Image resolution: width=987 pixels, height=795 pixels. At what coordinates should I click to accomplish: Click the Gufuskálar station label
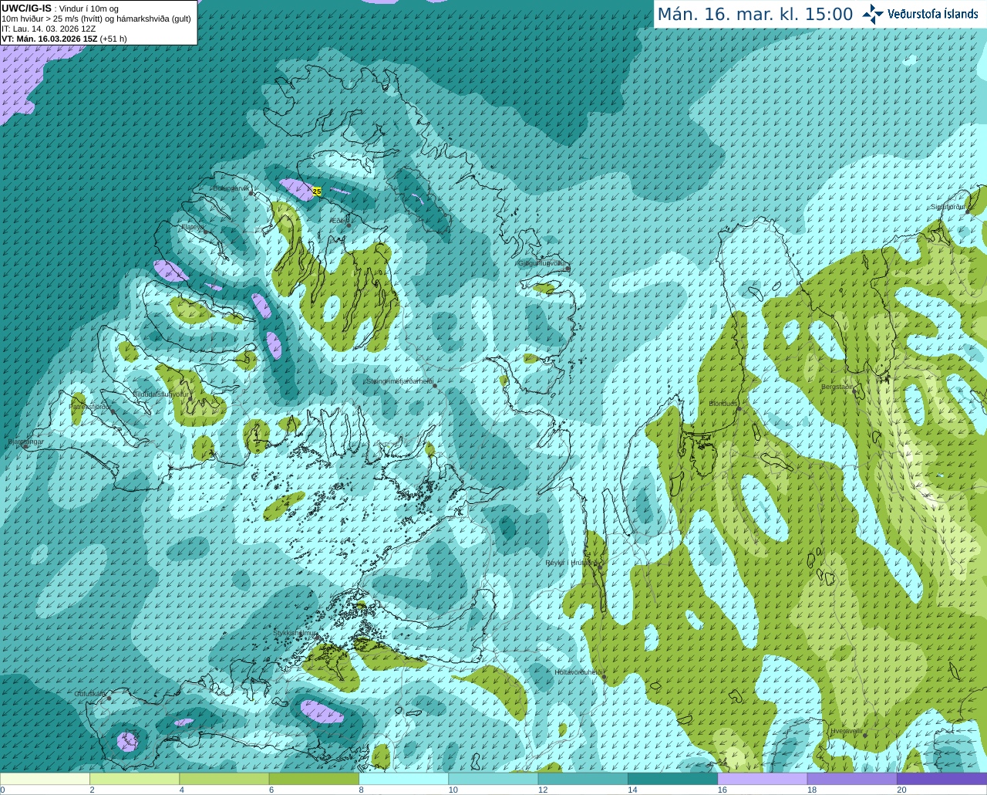click(x=90, y=694)
